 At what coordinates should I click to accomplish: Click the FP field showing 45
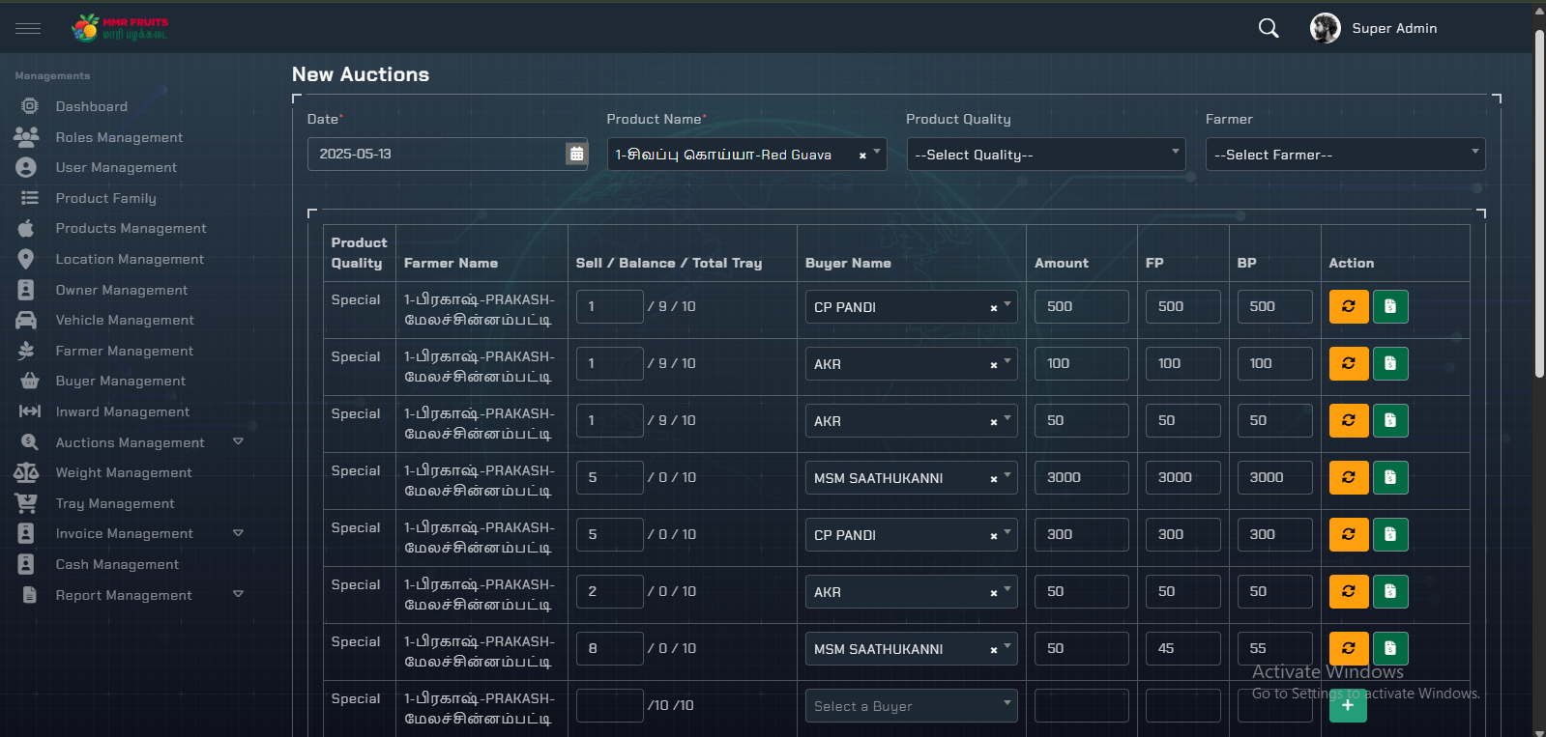pyautogui.click(x=1181, y=648)
